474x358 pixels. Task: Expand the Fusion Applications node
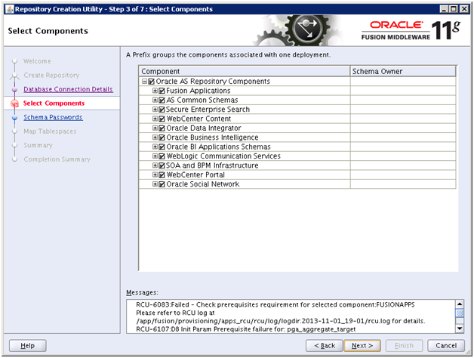point(155,91)
